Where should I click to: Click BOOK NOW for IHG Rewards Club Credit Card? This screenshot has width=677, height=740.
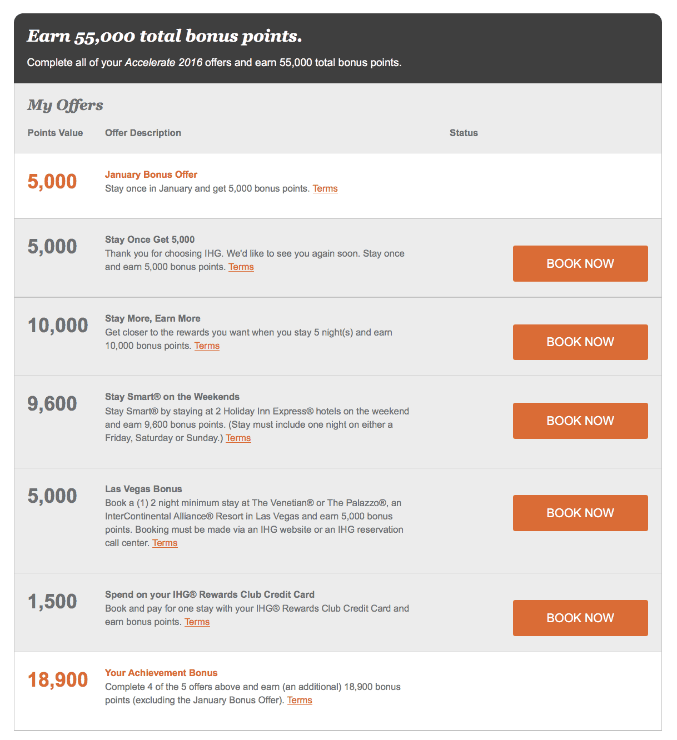tap(580, 618)
